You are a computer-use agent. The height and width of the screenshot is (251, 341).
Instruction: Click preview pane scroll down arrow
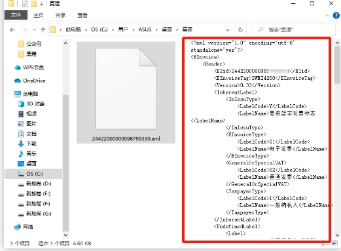[337, 235]
